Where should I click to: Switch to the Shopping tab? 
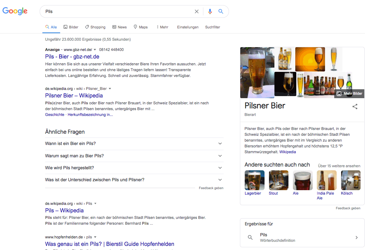95,27
